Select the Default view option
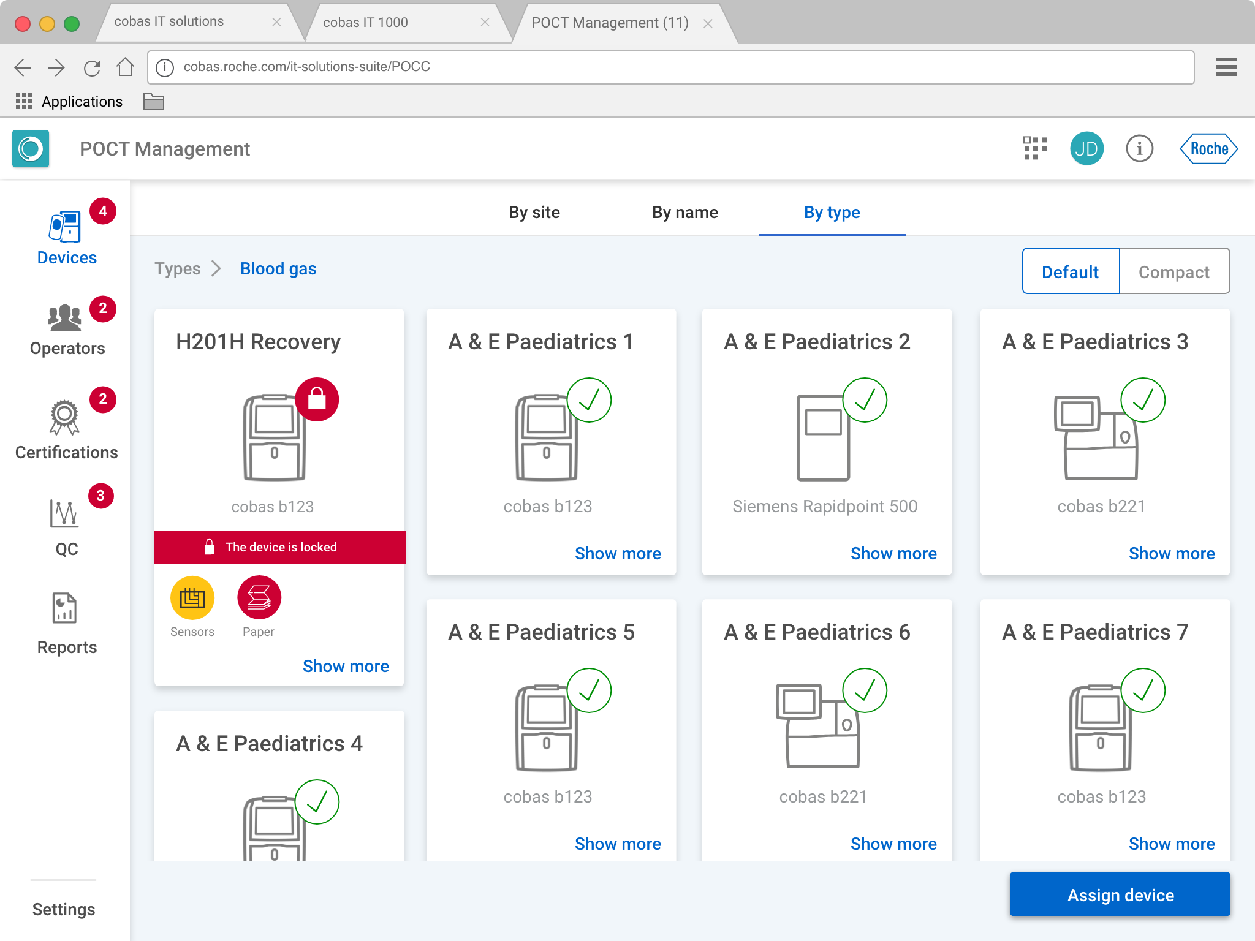 point(1070,271)
